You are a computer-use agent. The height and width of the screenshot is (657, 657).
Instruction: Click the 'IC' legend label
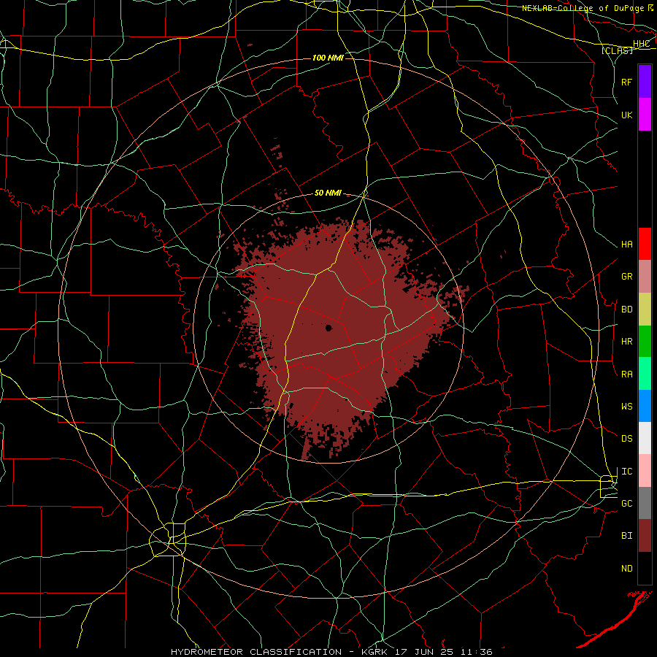coord(626,472)
